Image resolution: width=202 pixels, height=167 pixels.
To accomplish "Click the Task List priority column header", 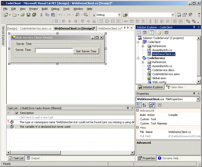I will 8,113.
